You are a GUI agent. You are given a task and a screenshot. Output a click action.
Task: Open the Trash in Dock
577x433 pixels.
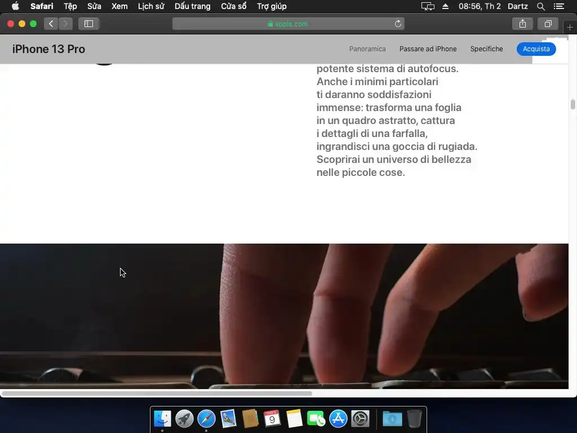(414, 419)
